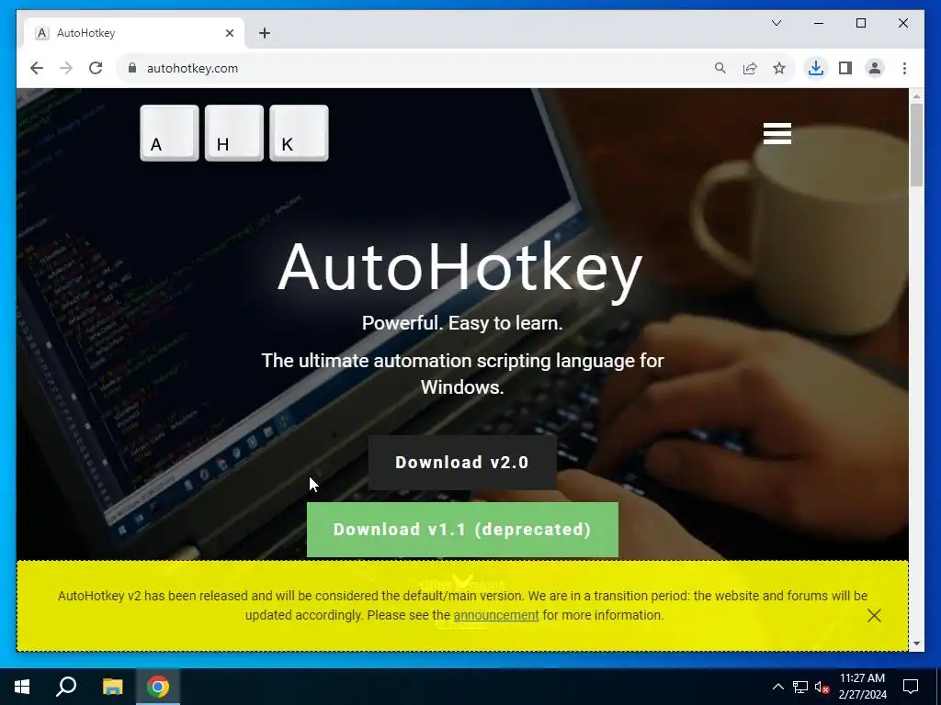The width and height of the screenshot is (941, 705).
Task: Open the Windows notification center
Action: point(911,687)
